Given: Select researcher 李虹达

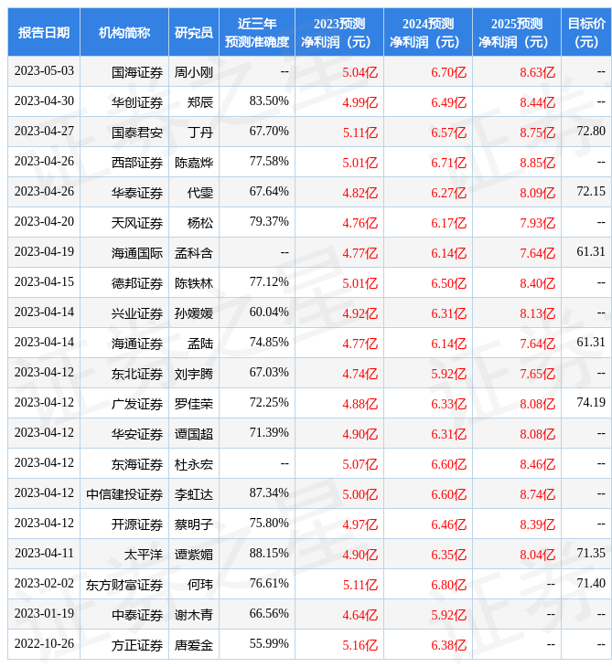Looking at the screenshot, I should pyautogui.click(x=194, y=494).
